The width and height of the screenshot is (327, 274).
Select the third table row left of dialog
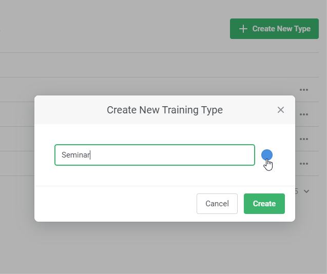pyautogui.click(x=17, y=139)
